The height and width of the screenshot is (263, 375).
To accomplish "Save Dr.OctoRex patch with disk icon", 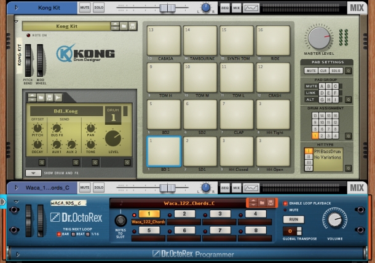I will (x=270, y=203).
